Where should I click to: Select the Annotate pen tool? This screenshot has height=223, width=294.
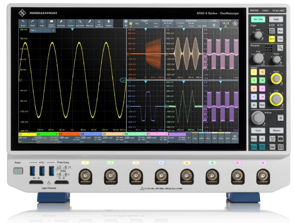pyautogui.click(x=61, y=22)
